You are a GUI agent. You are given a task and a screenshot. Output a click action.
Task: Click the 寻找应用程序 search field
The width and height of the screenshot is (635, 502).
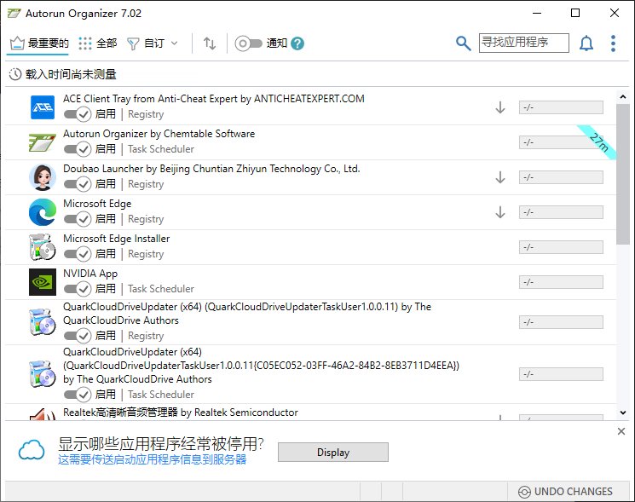click(x=523, y=43)
